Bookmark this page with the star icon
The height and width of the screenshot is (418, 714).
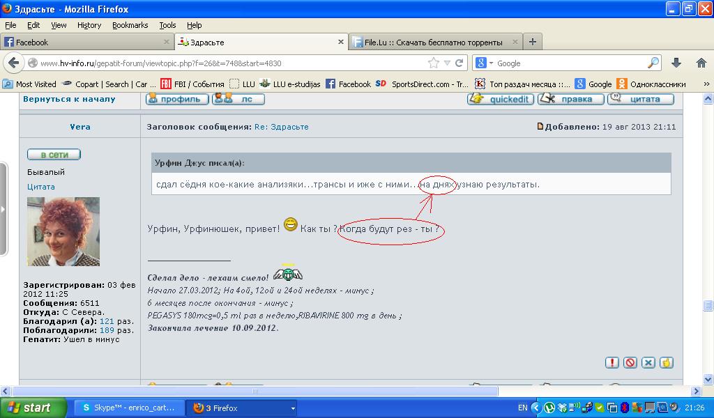point(434,63)
